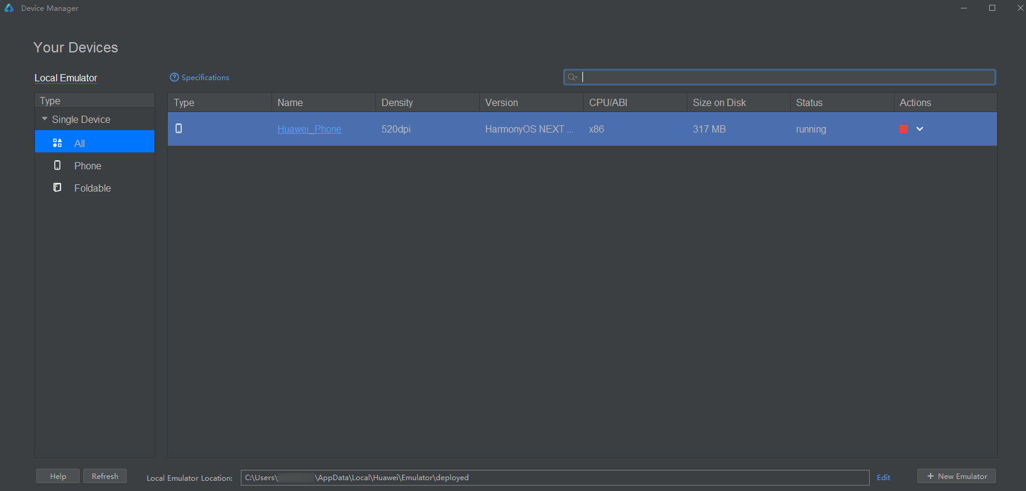Collapse the Single Device tree node
The height and width of the screenshot is (491, 1026).
(x=45, y=119)
